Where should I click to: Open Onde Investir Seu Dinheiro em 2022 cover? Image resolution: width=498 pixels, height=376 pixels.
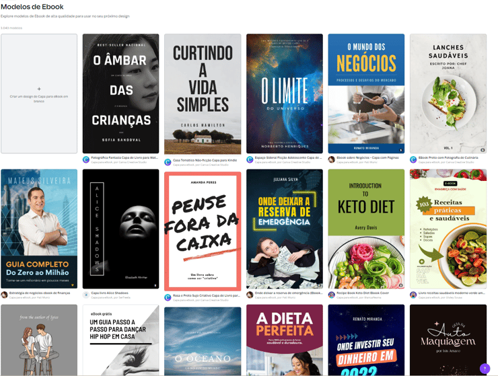click(366, 340)
